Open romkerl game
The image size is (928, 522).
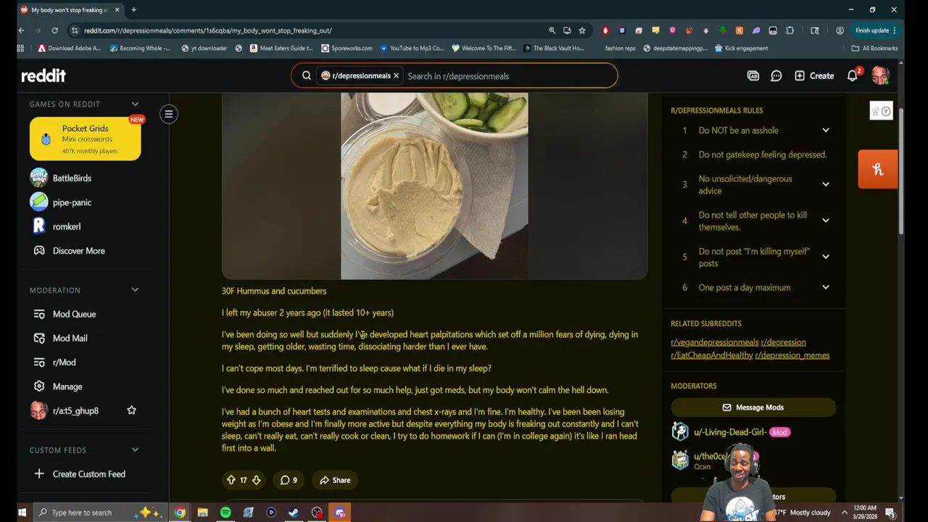tap(67, 226)
